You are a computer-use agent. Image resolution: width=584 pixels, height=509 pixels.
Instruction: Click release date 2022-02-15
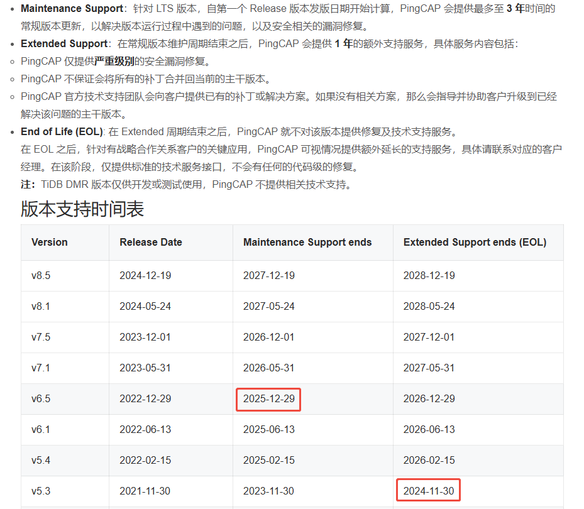pos(145,461)
